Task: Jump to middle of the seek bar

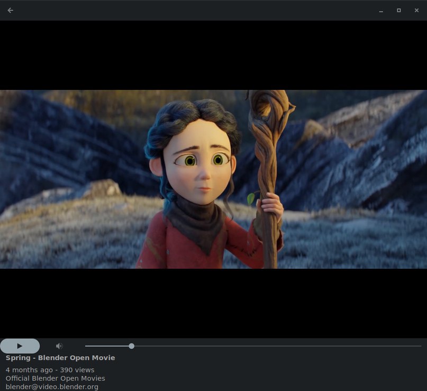Action: [x=253, y=346]
